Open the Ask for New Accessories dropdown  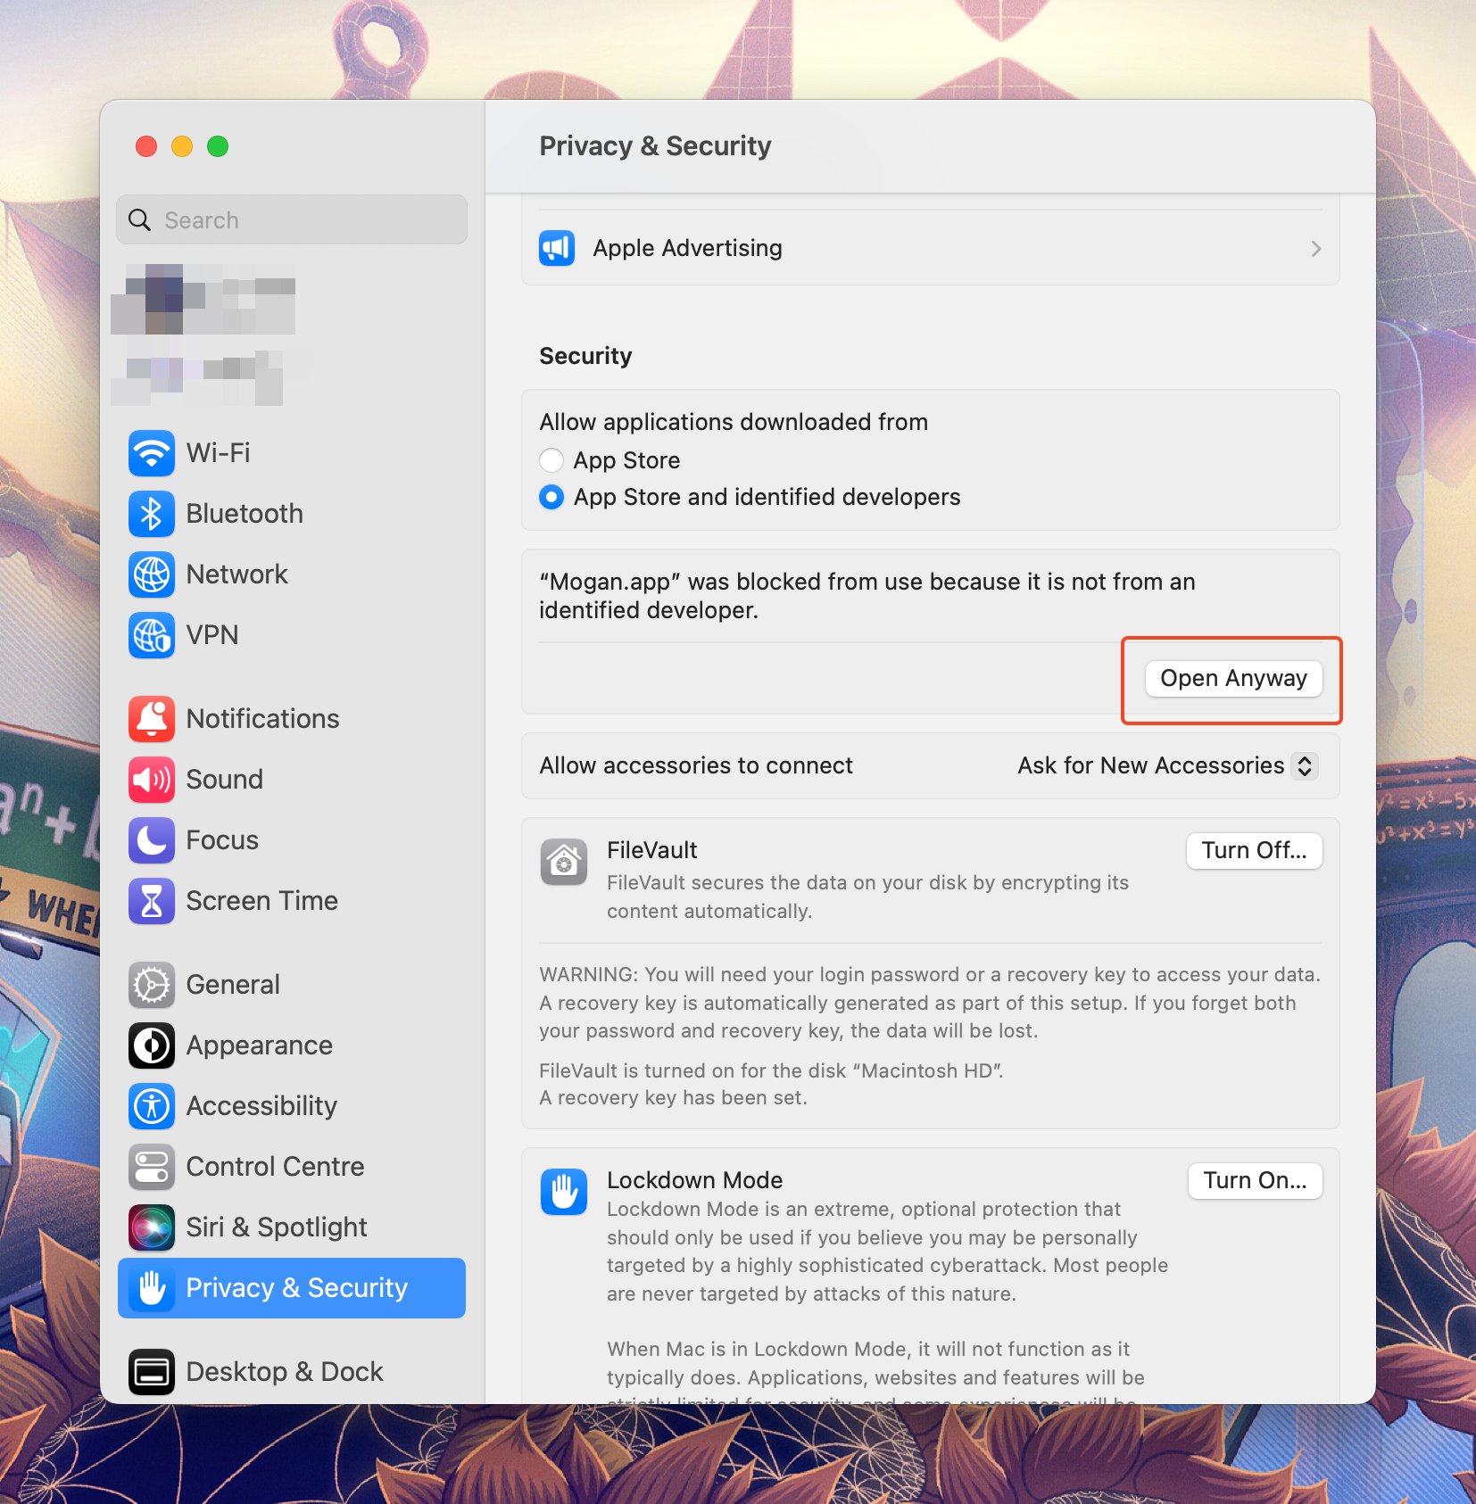tap(1164, 765)
